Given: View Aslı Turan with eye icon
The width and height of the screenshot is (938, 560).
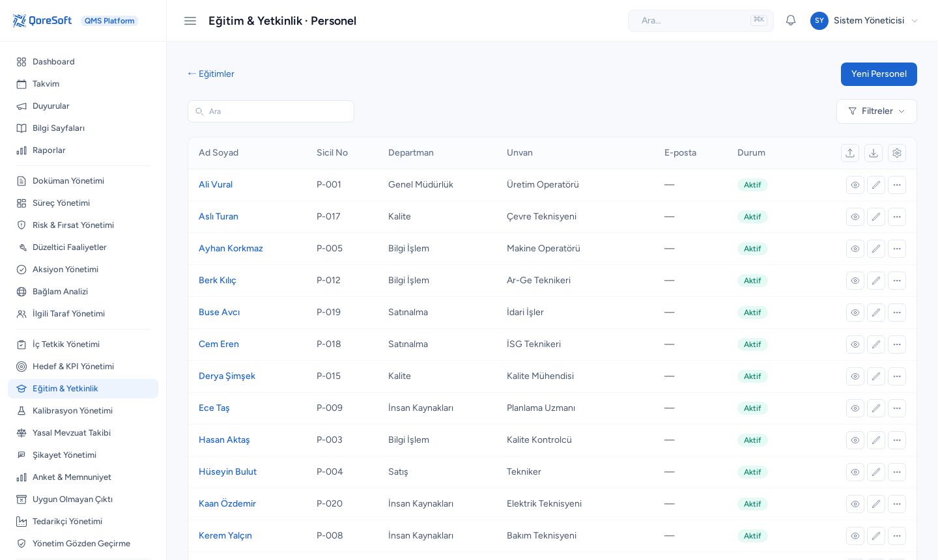Looking at the screenshot, I should 855,217.
